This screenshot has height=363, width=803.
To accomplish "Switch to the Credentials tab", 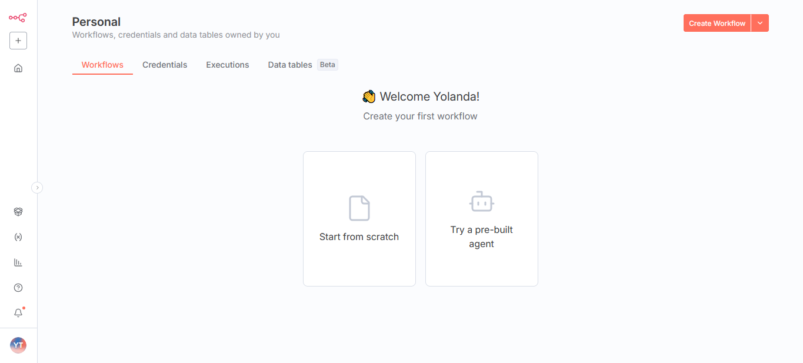I will point(165,65).
